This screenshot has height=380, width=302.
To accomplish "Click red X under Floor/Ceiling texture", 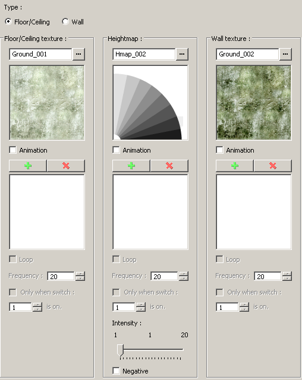I will tap(66, 166).
